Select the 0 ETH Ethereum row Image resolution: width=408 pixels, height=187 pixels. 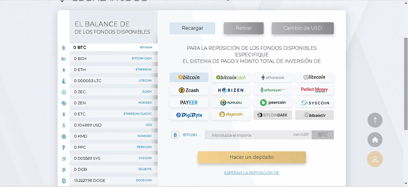113,70
